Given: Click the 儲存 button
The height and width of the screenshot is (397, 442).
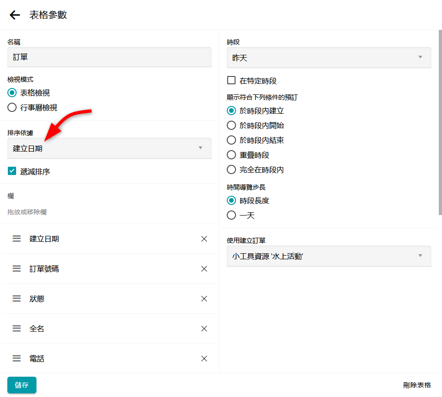Looking at the screenshot, I should click(x=22, y=385).
